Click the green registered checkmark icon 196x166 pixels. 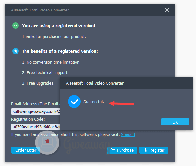click(16, 26)
